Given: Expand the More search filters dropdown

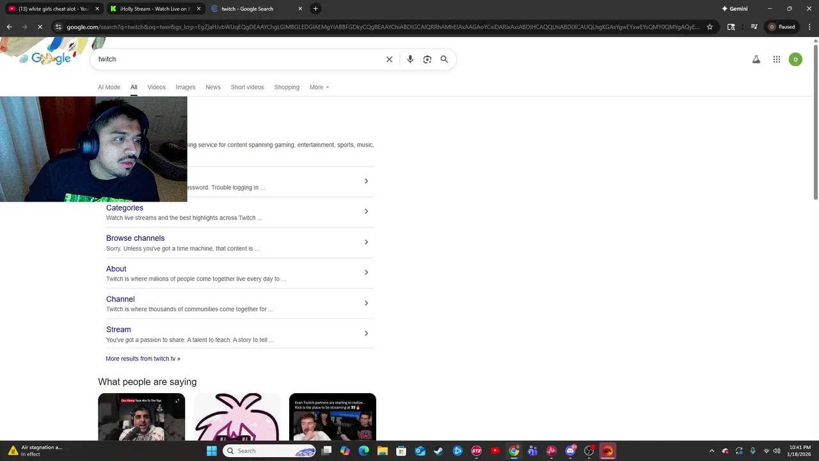Looking at the screenshot, I should (x=319, y=87).
